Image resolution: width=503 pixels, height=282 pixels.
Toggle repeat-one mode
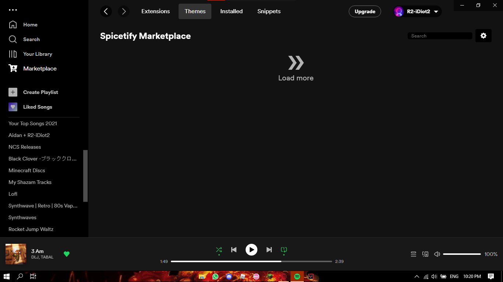(x=284, y=250)
